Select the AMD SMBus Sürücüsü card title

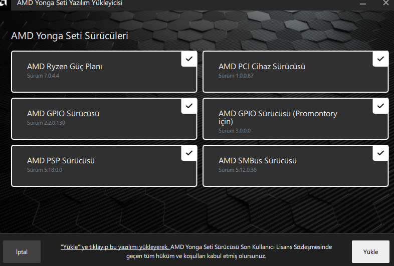point(258,161)
